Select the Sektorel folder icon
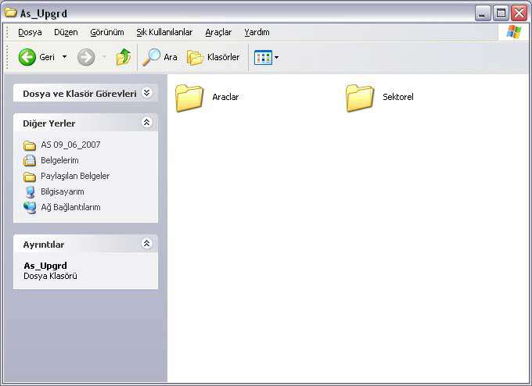532x386 pixels. coord(360,98)
